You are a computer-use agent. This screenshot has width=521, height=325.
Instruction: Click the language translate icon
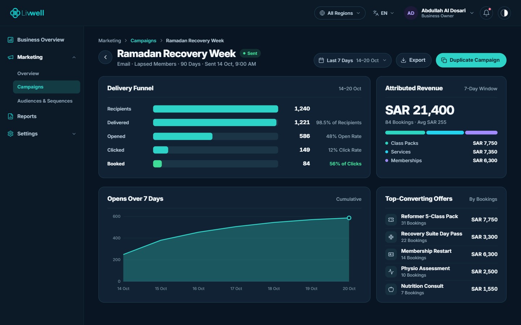pos(376,13)
